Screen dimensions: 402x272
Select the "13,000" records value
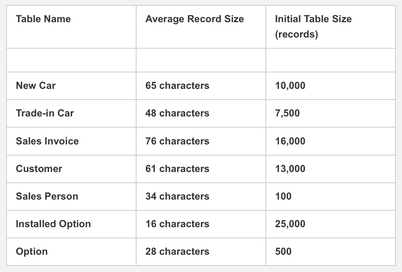pos(290,169)
